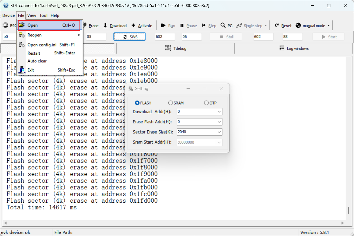Viewport: 354px width, 236px height.
Task: Click the SWS button
Action: tap(130, 37)
